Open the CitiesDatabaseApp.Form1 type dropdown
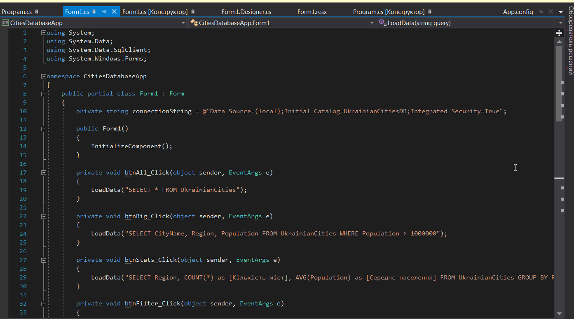This screenshot has width=574, height=319. tap(372, 23)
